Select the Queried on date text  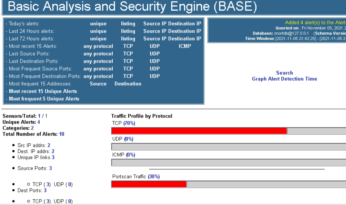(310, 28)
